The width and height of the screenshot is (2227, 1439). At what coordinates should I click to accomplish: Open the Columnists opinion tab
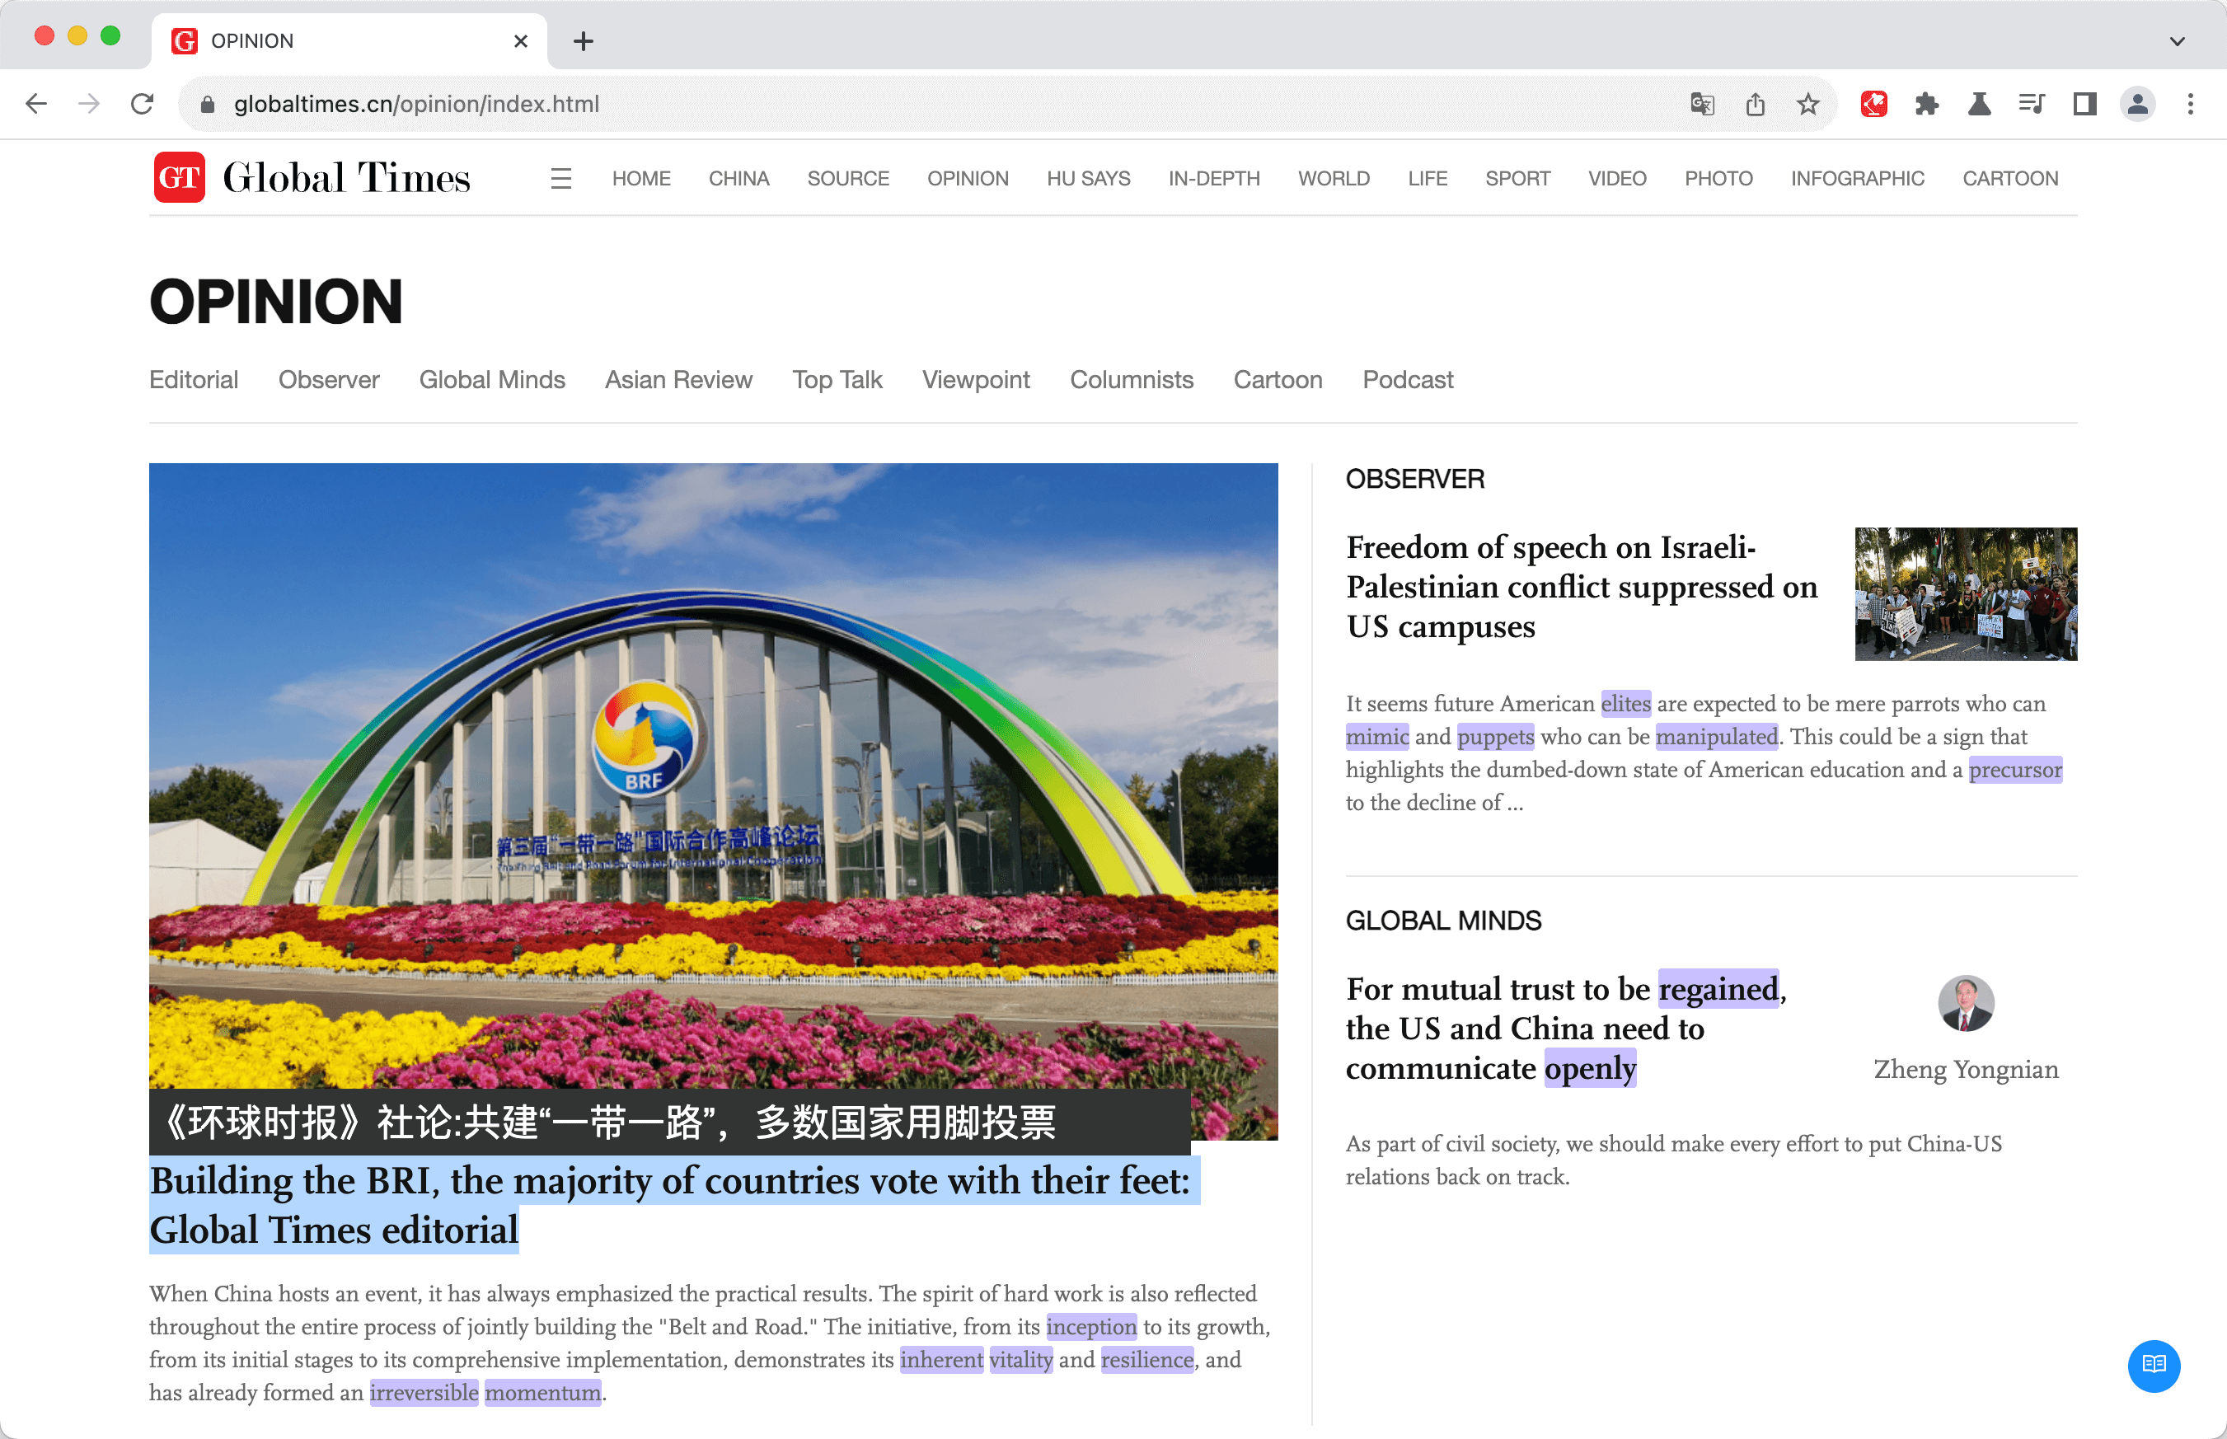point(1131,379)
